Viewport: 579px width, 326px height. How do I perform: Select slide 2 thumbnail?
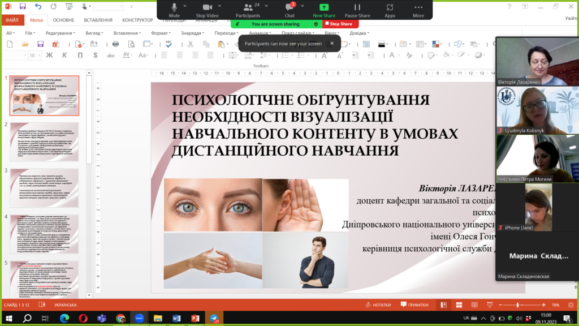coord(44,142)
